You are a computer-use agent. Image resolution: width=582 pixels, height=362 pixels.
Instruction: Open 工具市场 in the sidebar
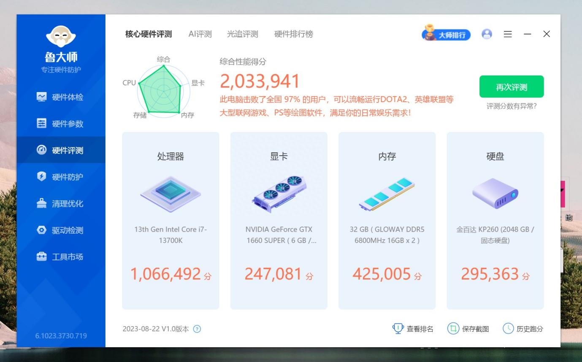click(61, 257)
